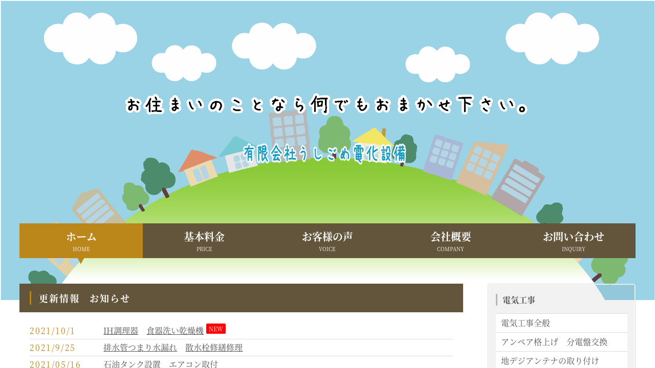
Task: Click the 電気工事 sidebar heading
Action: click(519, 300)
